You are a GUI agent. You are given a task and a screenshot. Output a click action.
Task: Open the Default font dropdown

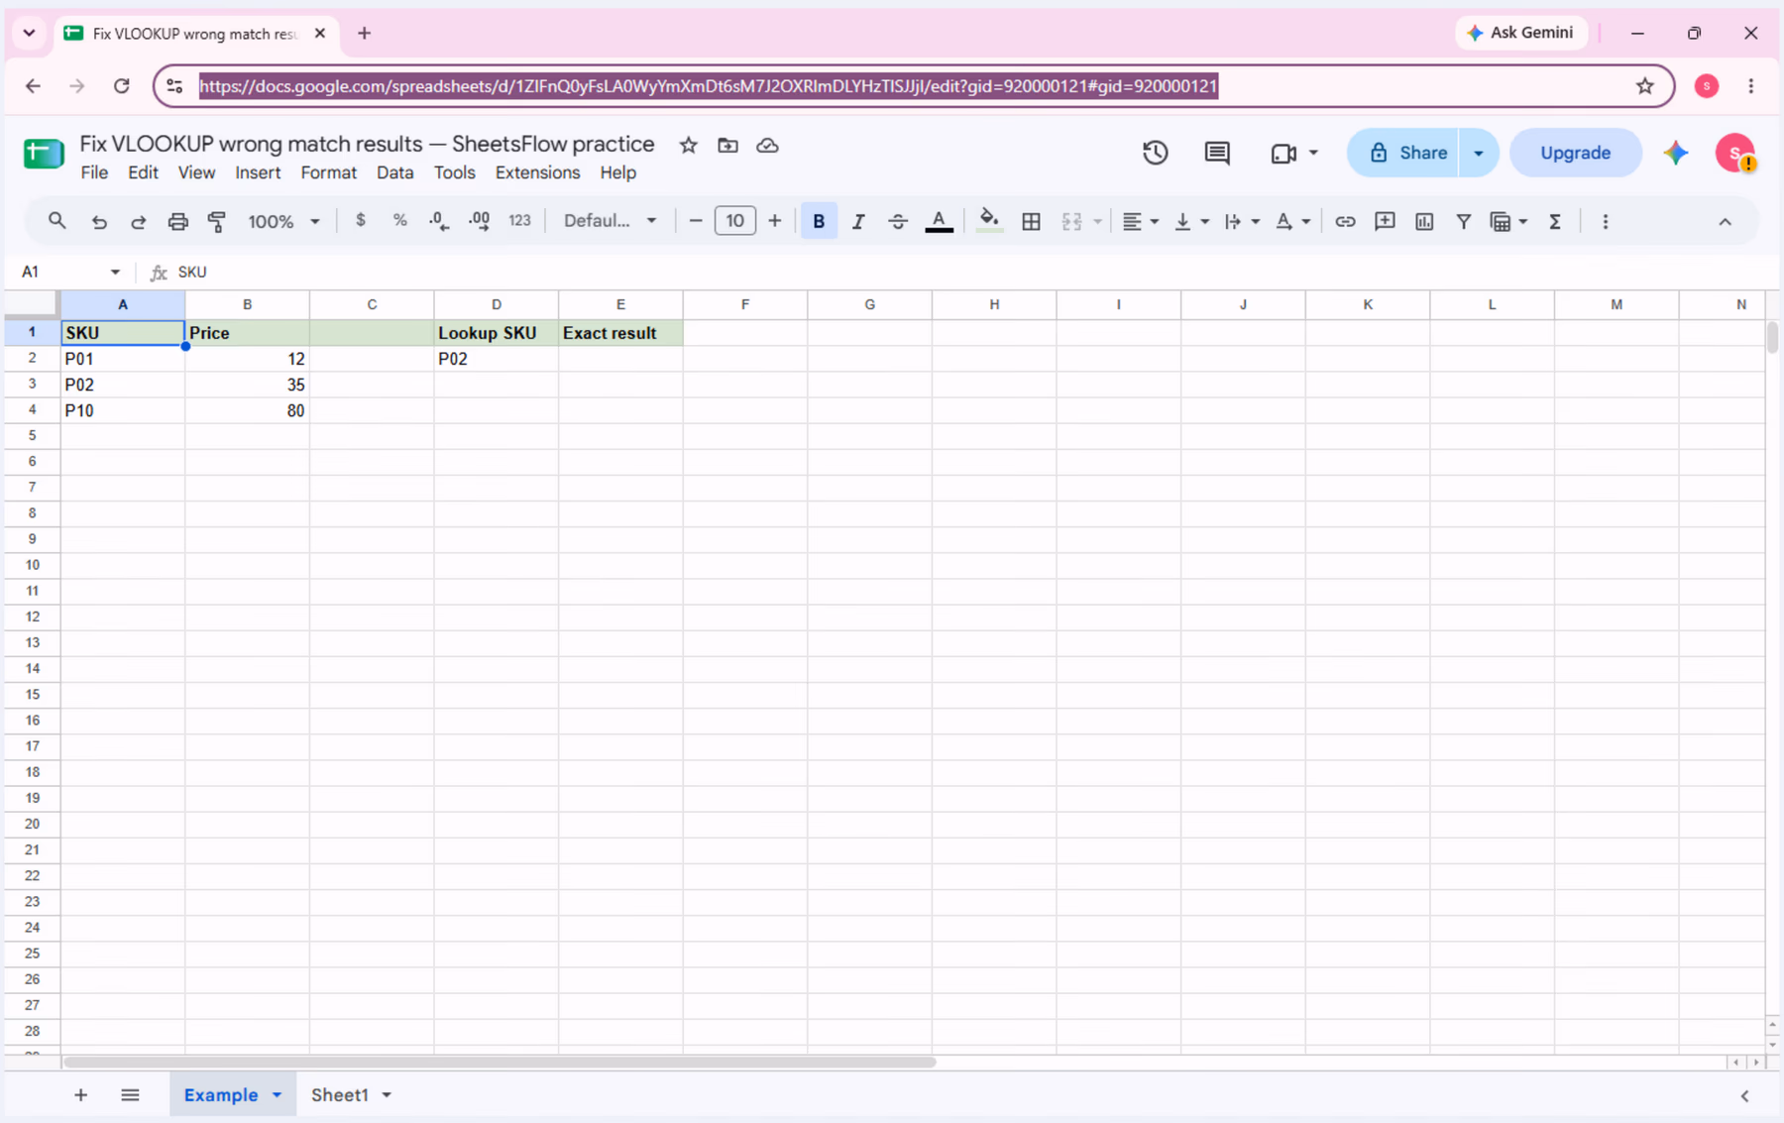tap(610, 221)
